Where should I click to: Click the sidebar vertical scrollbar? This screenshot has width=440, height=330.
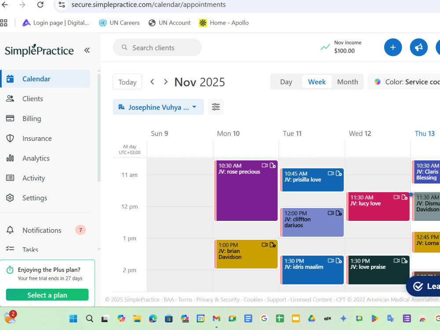click(99, 128)
